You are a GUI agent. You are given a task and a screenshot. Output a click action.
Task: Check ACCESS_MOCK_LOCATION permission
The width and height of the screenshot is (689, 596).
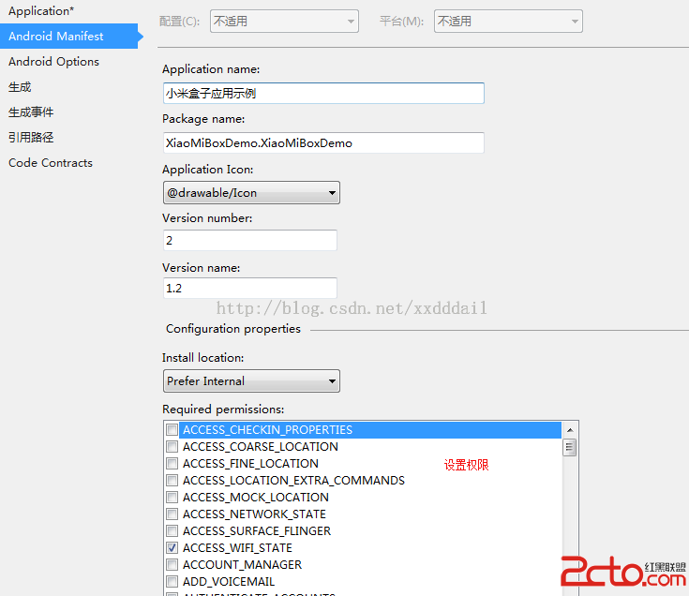tap(172, 498)
